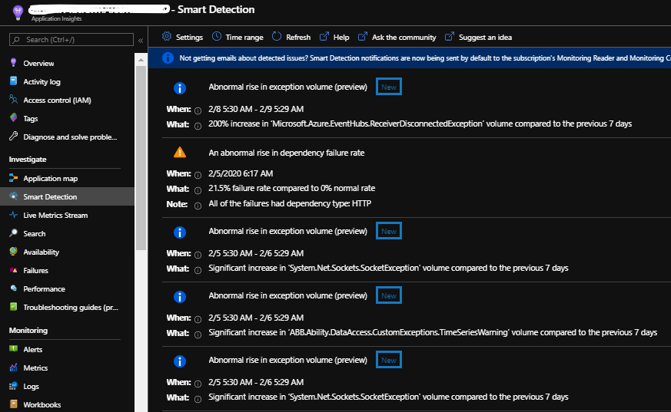Open the Time range selector

pos(238,37)
